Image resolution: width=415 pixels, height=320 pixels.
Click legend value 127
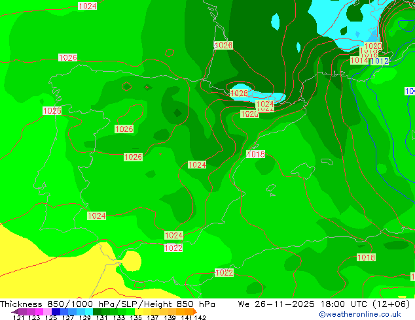tap(68, 317)
